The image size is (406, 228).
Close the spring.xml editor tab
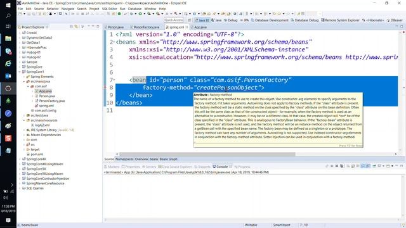tap(187, 27)
